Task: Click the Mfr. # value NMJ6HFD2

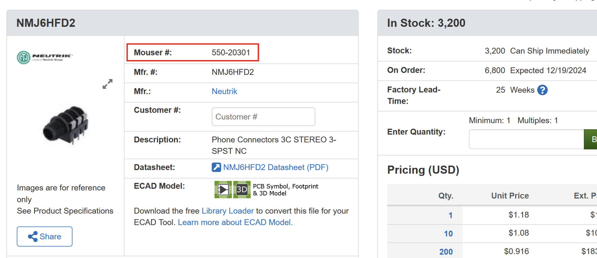Action: point(233,72)
